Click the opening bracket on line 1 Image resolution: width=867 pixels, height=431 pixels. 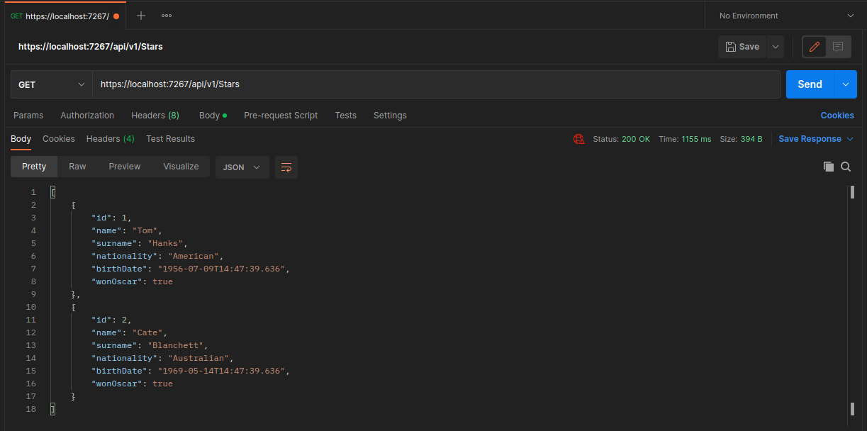click(x=53, y=192)
